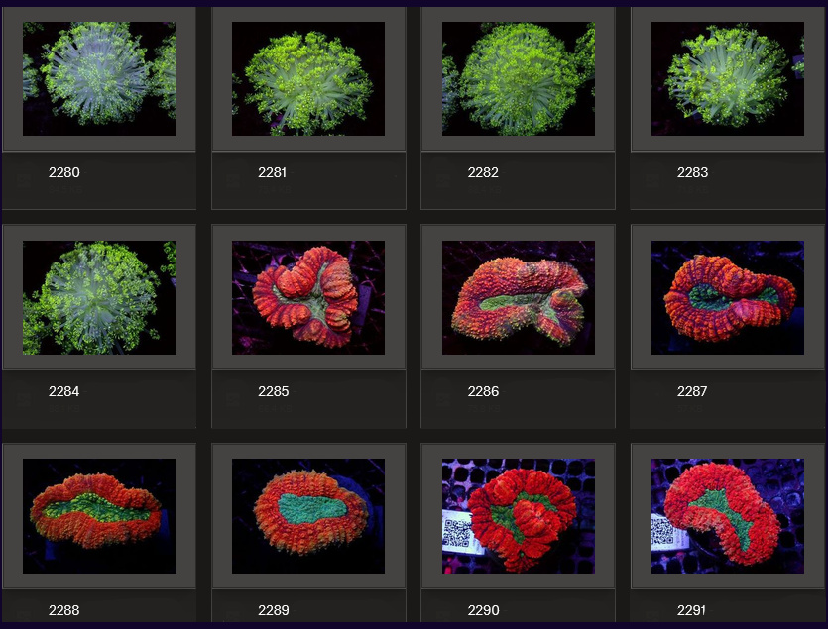Open the coral thumbnail labeled 2280
Image resolution: width=828 pixels, height=629 pixels.
99,78
